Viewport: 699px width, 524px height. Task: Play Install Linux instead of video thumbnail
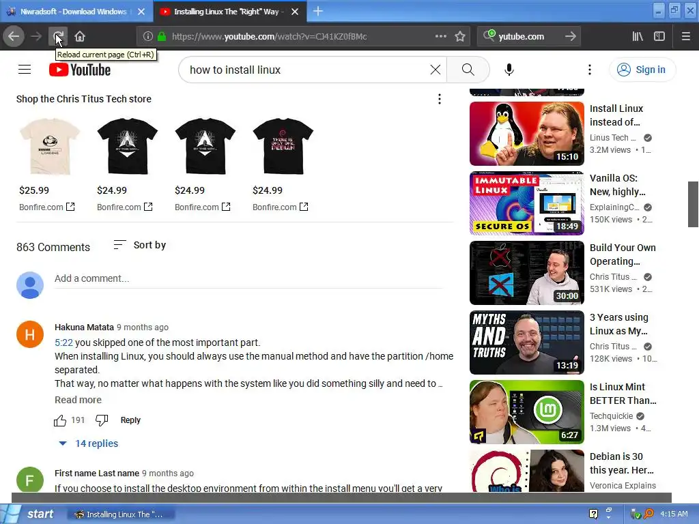[x=526, y=134]
